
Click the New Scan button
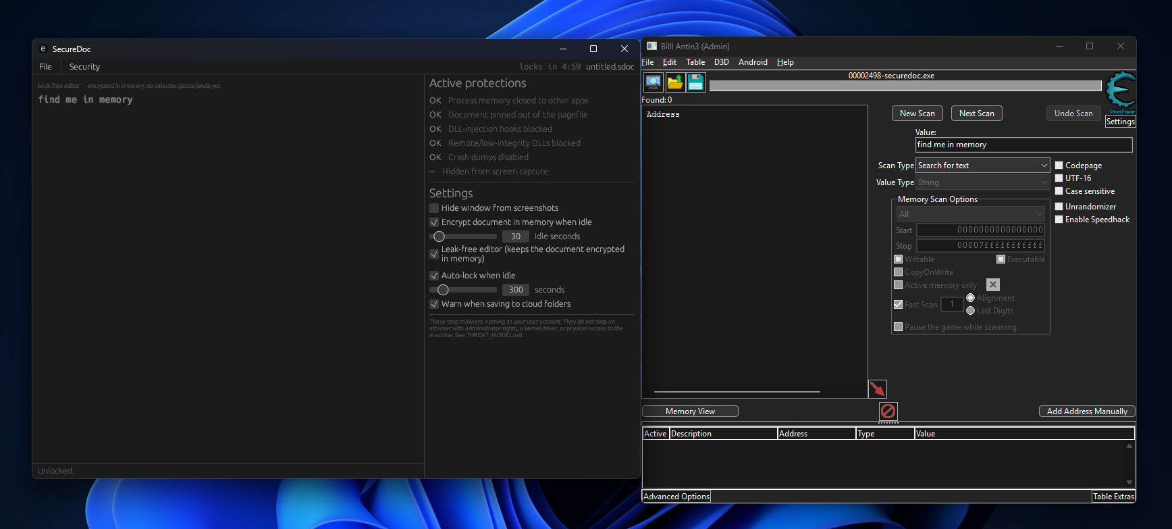(x=917, y=114)
